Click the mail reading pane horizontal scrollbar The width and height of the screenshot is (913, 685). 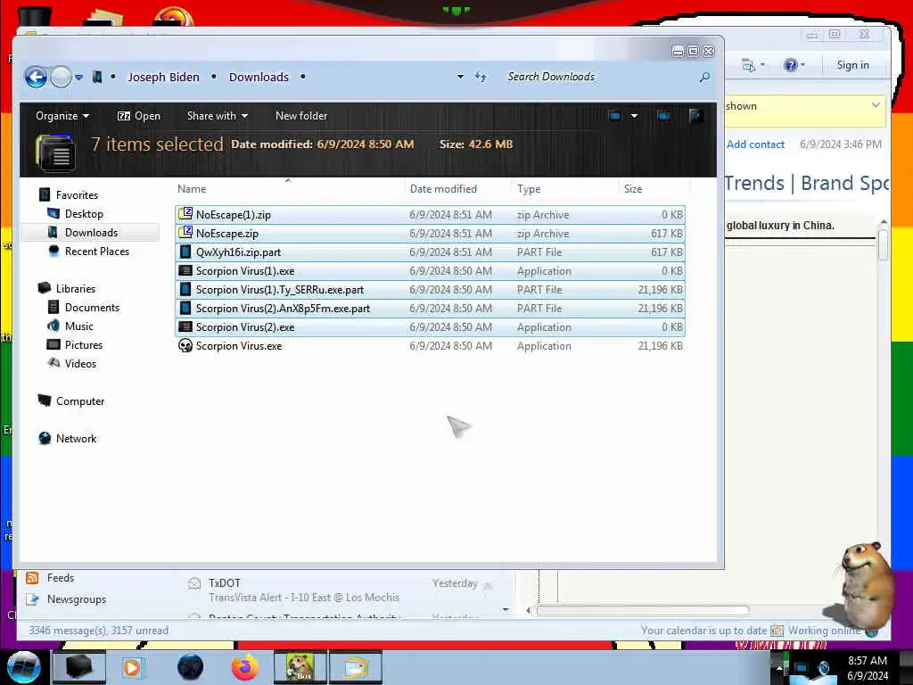(643, 610)
